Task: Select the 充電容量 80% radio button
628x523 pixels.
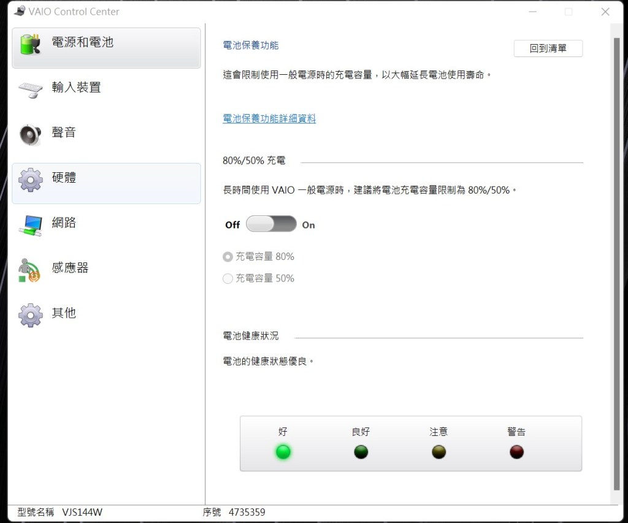Action: pos(228,257)
